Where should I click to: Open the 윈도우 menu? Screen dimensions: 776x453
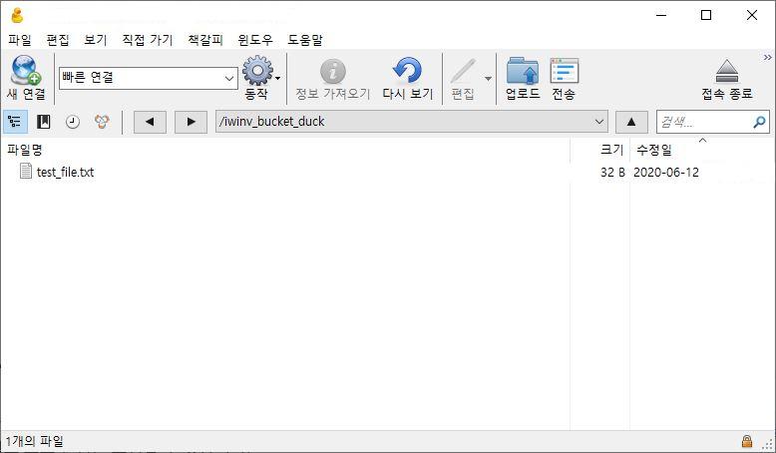tap(255, 40)
